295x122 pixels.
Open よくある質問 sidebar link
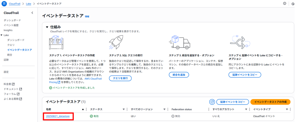tap(11, 99)
